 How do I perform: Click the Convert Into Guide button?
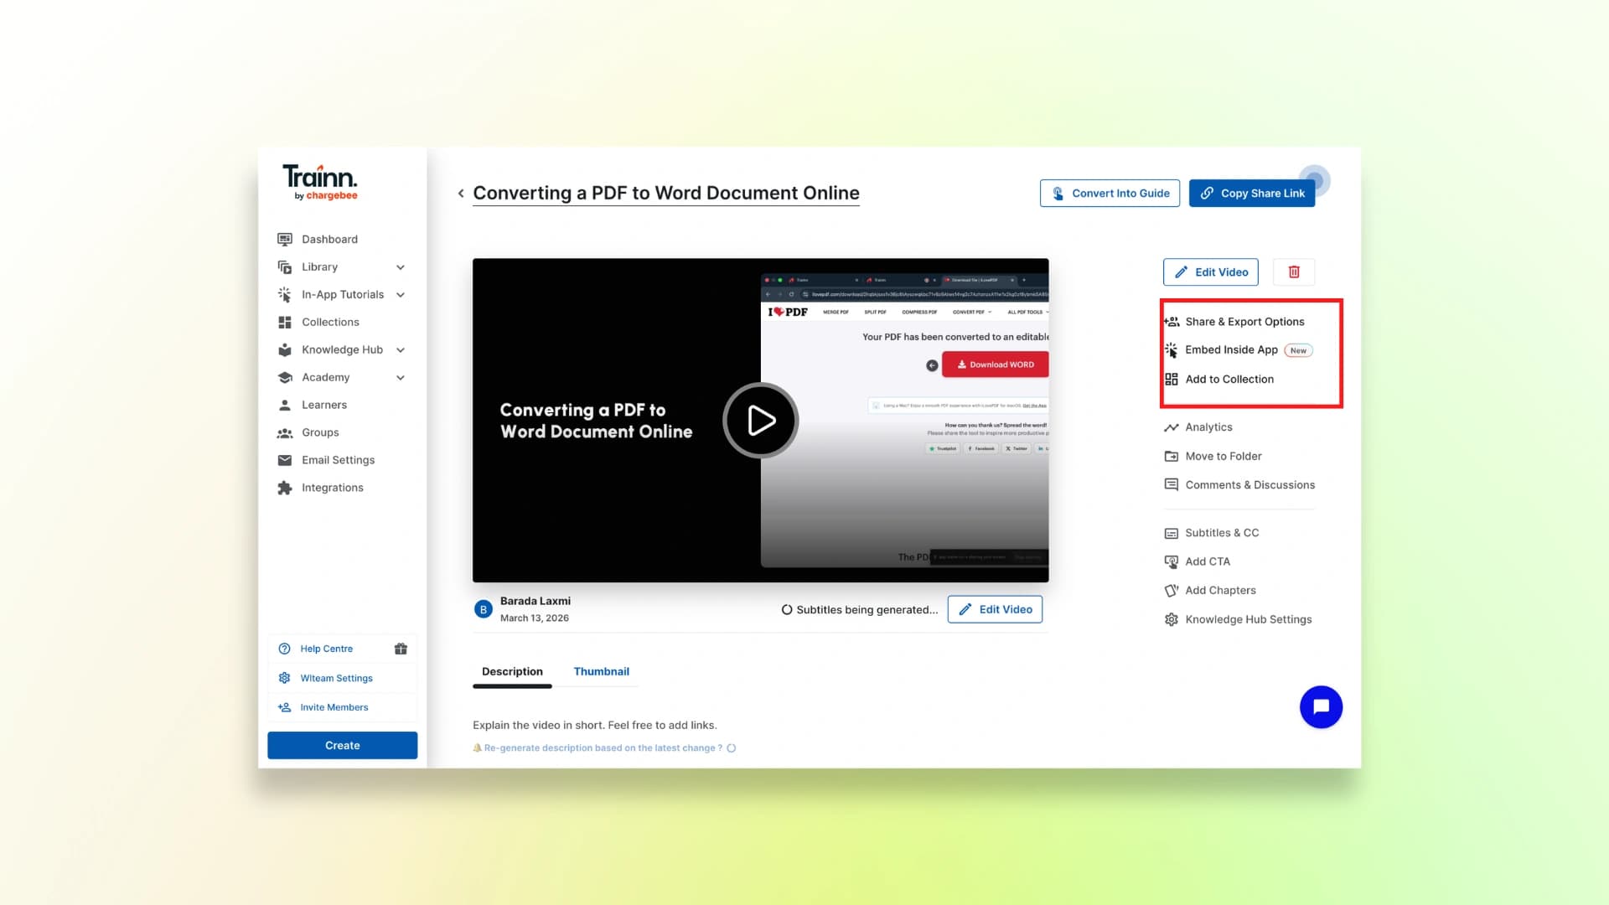1110,193
